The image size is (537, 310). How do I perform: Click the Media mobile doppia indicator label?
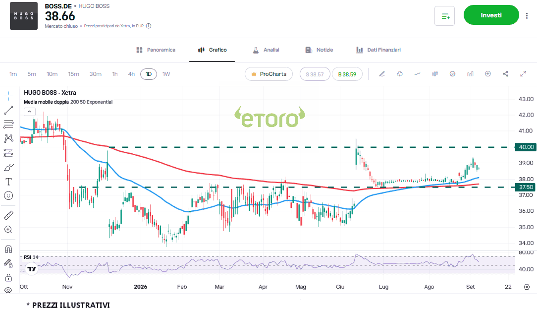[x=46, y=102]
